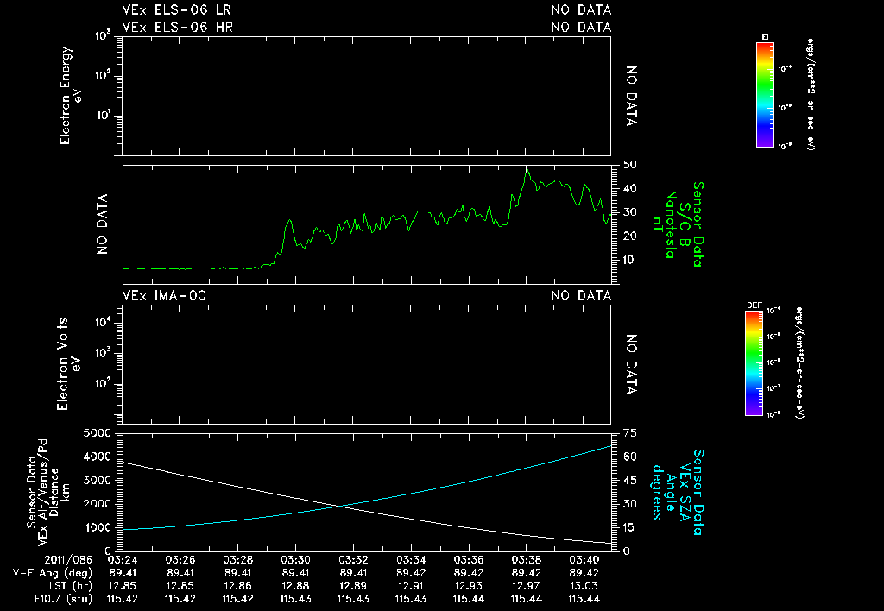
Task: Click the LST value 13.03
Action: click(584, 586)
